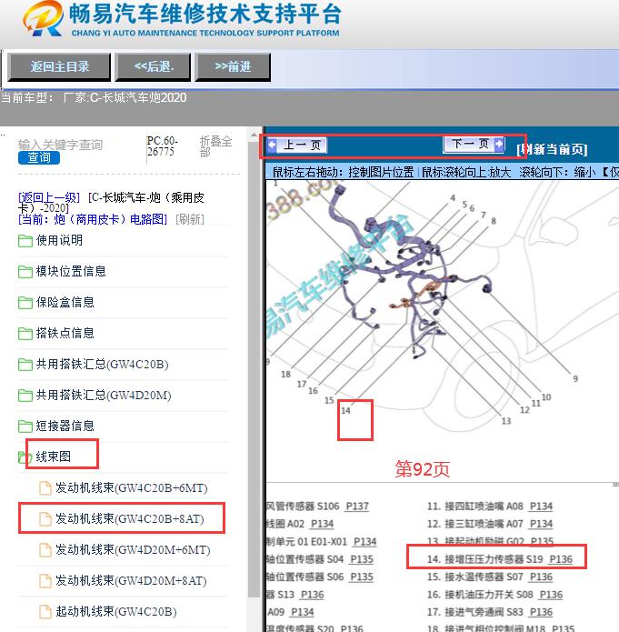The height and width of the screenshot is (632, 619).
Task: Select 发动机线束(GW4C20B+8AT) document
Action: coord(130,518)
